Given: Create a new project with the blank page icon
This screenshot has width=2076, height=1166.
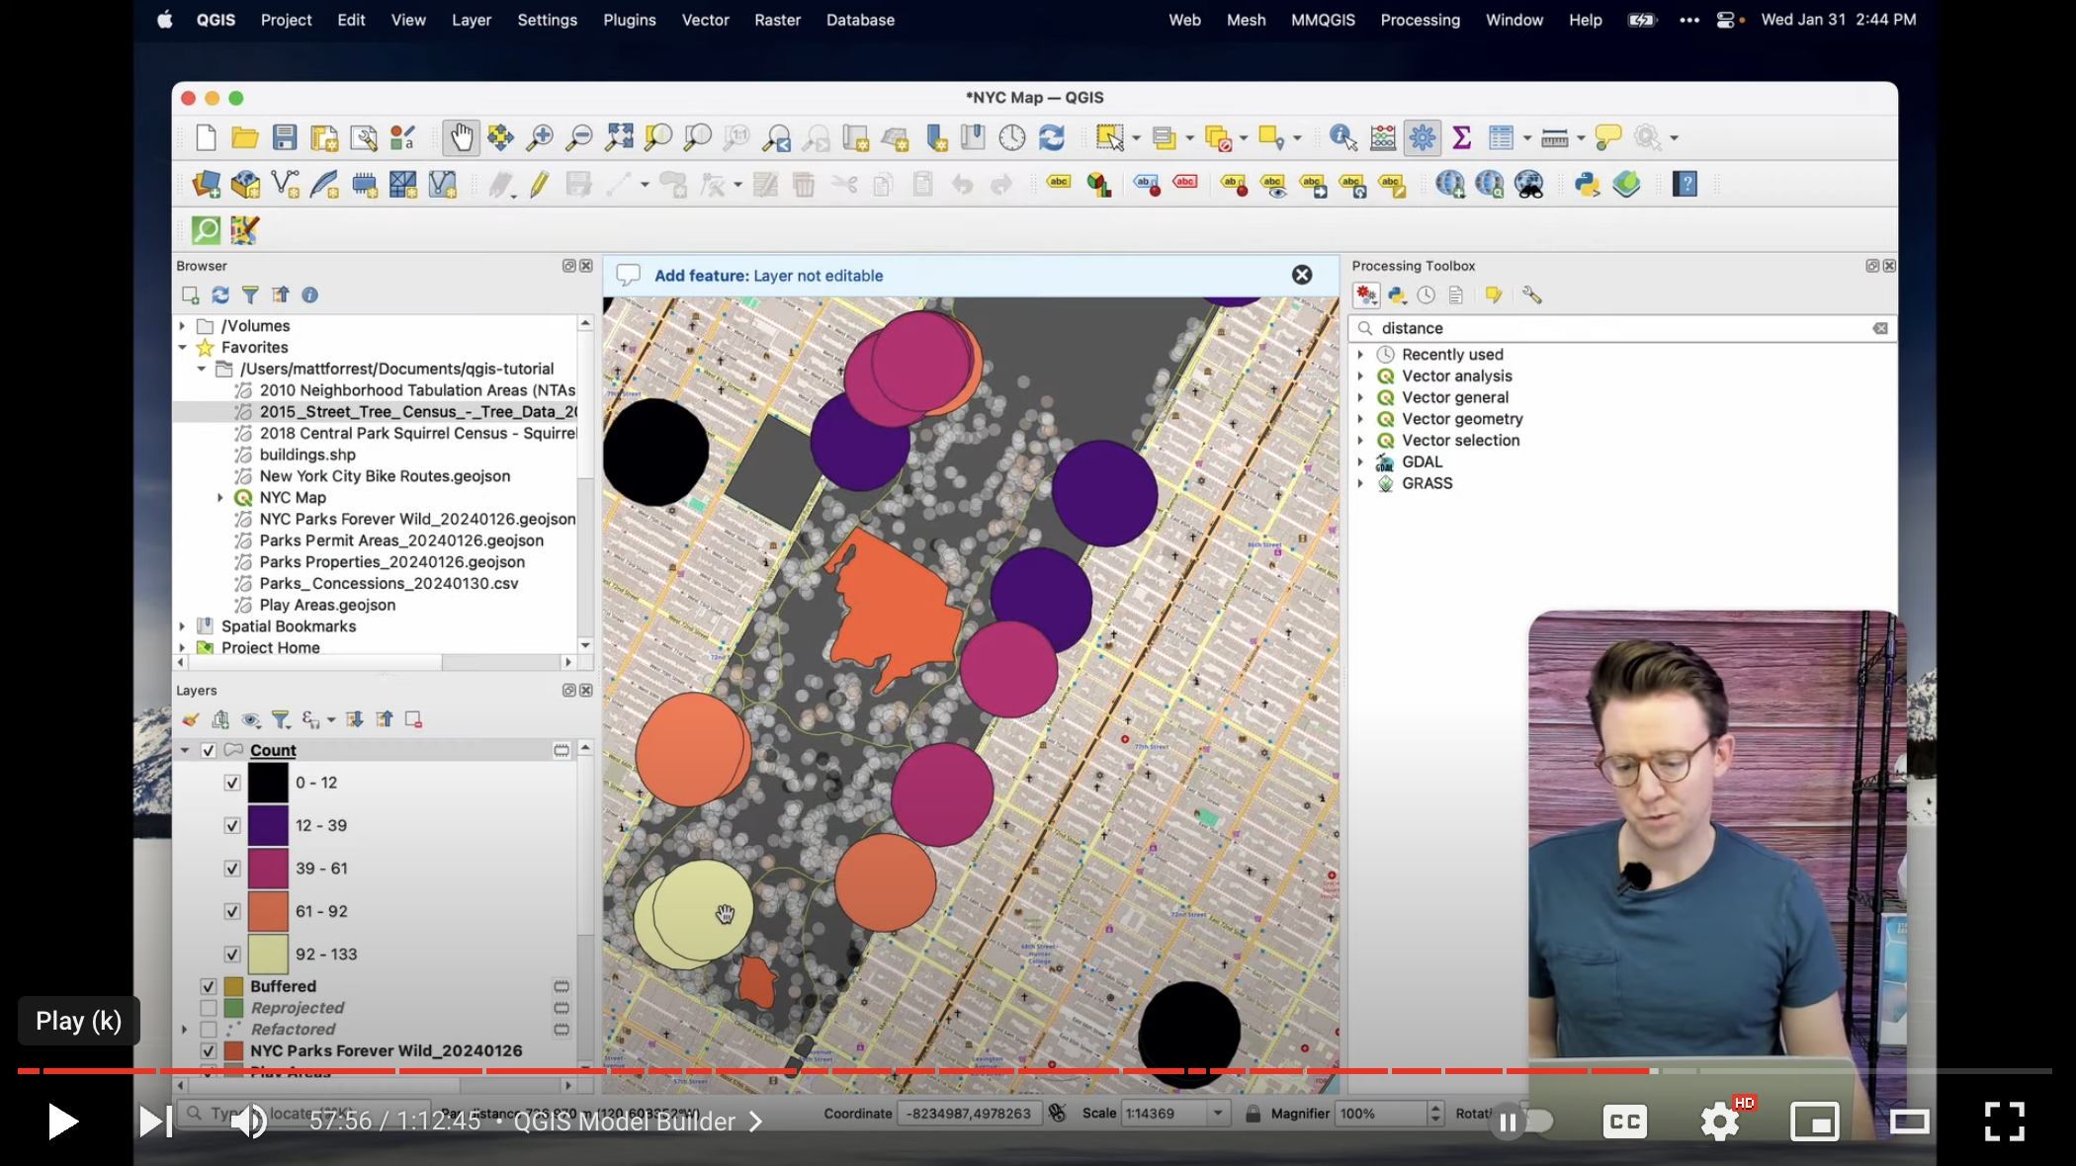Looking at the screenshot, I should click(206, 137).
